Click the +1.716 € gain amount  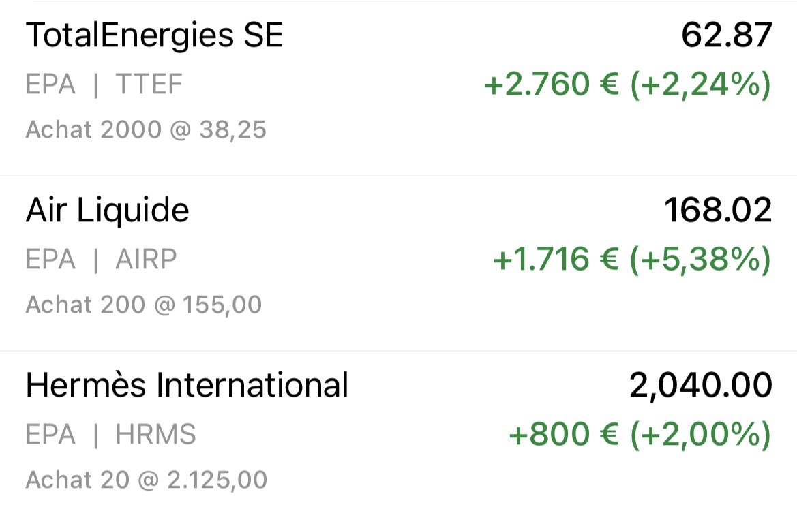pos(555,260)
